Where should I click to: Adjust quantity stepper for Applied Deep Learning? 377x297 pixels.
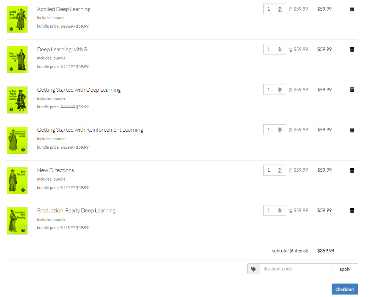pyautogui.click(x=280, y=9)
